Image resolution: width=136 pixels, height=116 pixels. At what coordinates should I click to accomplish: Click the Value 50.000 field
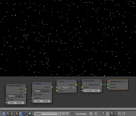click(42, 101)
